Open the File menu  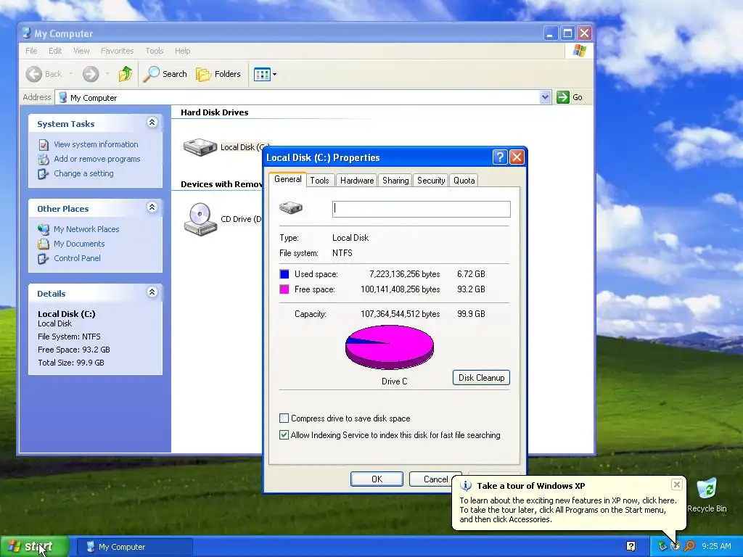pos(31,51)
